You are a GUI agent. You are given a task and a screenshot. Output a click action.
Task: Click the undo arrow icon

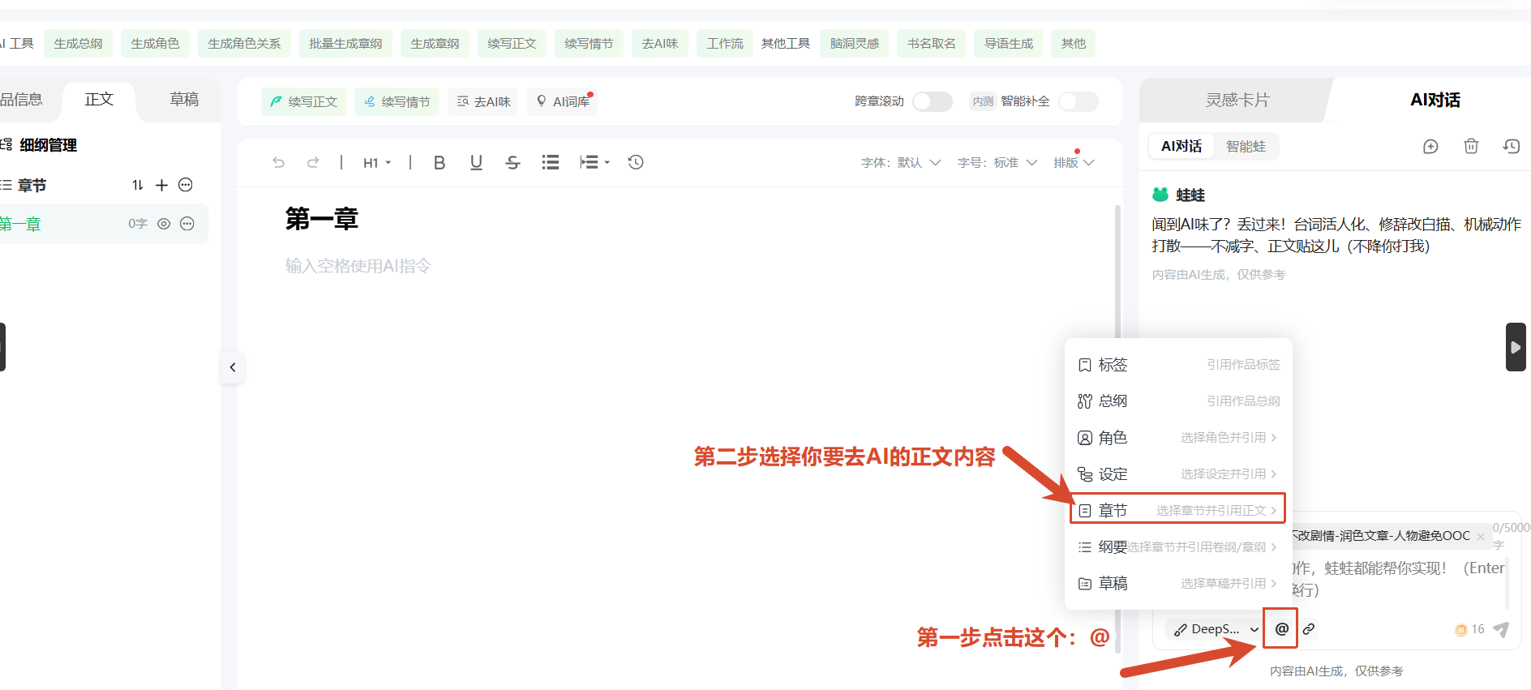click(278, 162)
